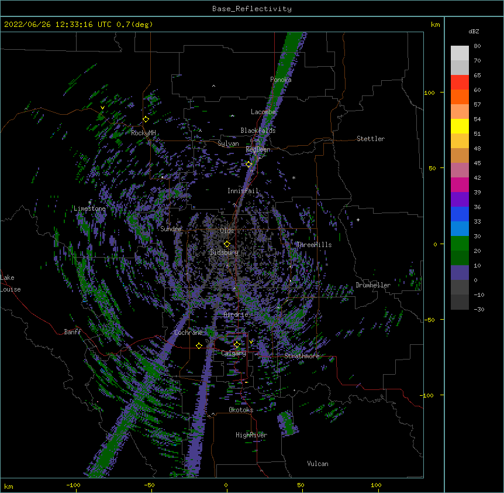Click the dBZ legend heading
This screenshot has width=504, height=493.
tap(474, 32)
